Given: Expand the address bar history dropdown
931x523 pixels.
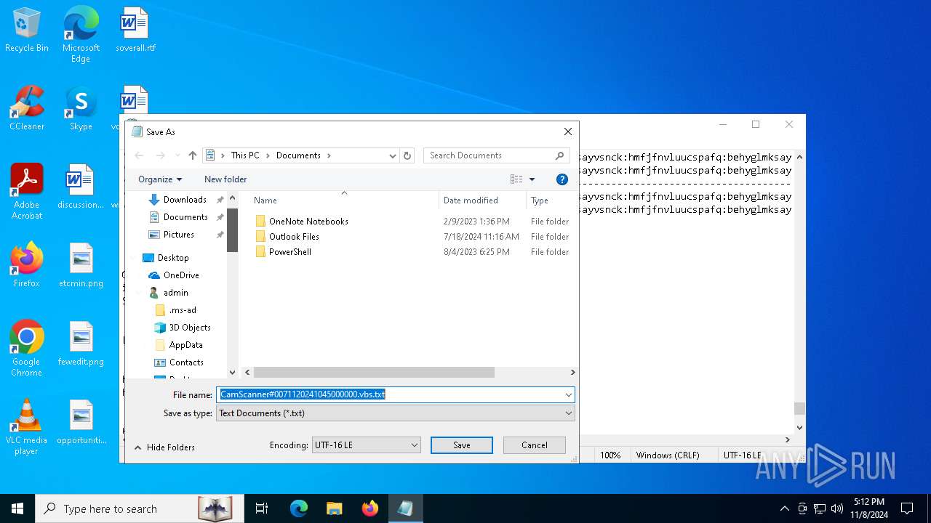Looking at the screenshot, I should click(393, 155).
